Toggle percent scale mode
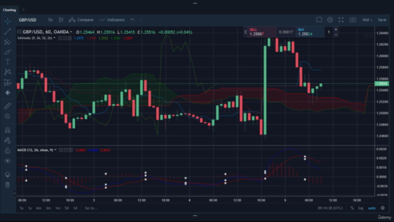Viewport: 394px width, 222px height. coord(352,208)
